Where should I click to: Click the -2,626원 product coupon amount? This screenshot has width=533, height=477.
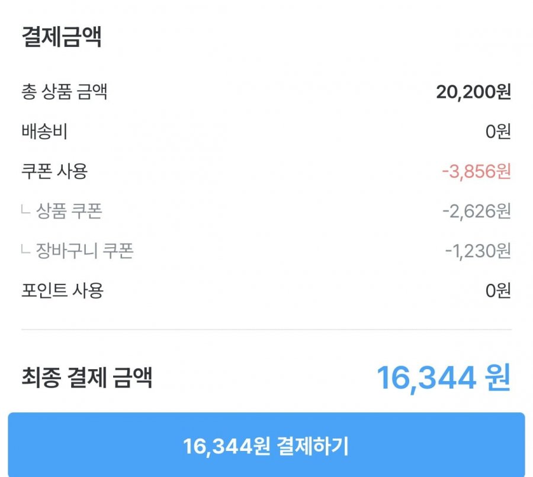(476, 211)
